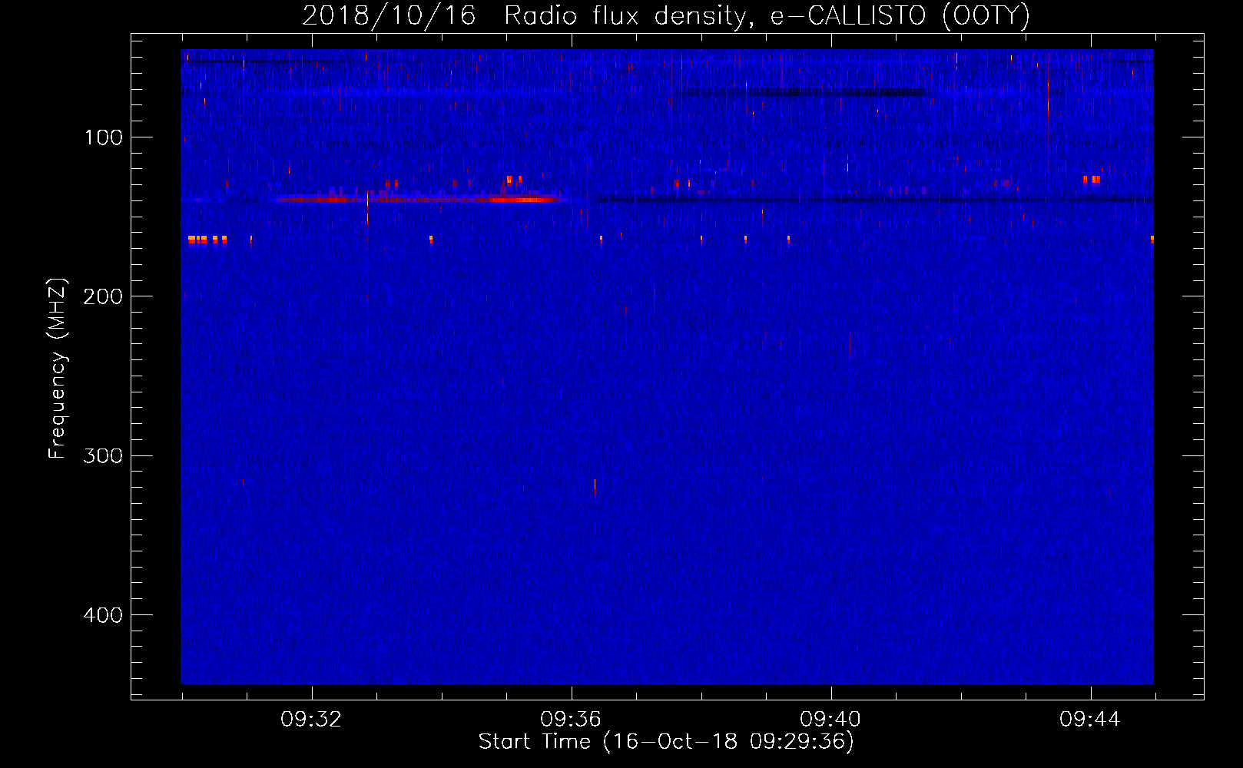Click the 'Start Time (16-Oct-18 09:29:36)' label
This screenshot has height=768, width=1243.
pos(666,742)
